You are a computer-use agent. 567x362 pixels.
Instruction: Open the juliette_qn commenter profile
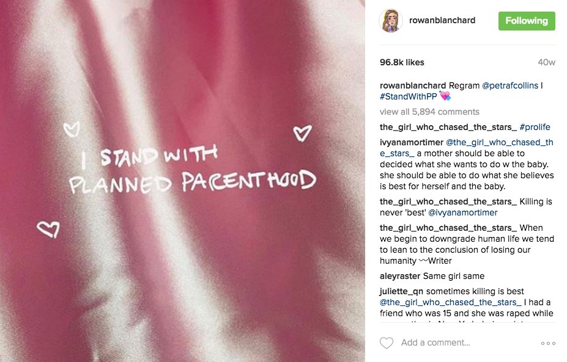[401, 291]
